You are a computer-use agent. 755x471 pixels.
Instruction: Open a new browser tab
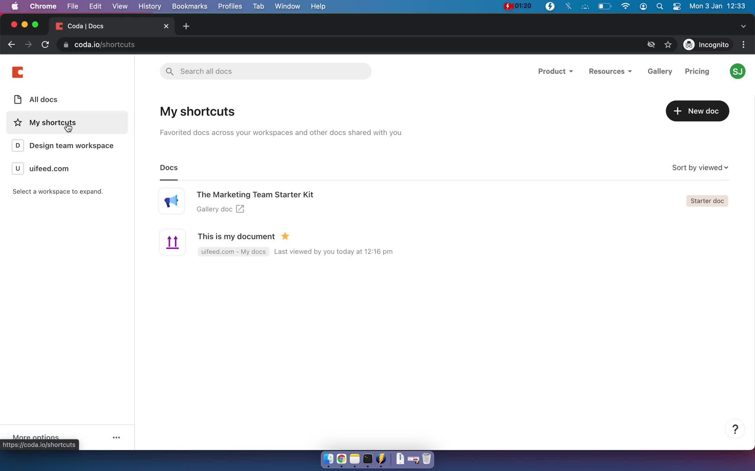point(186,26)
